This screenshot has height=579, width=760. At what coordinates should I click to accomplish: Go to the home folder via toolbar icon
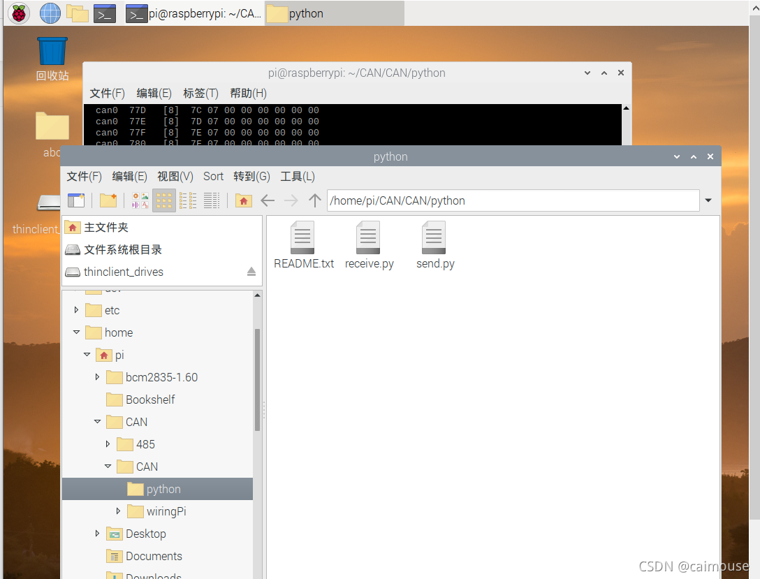coord(243,200)
